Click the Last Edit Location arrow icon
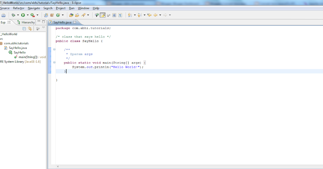This screenshot has height=169, width=323. pyautogui.click(x=149, y=15)
